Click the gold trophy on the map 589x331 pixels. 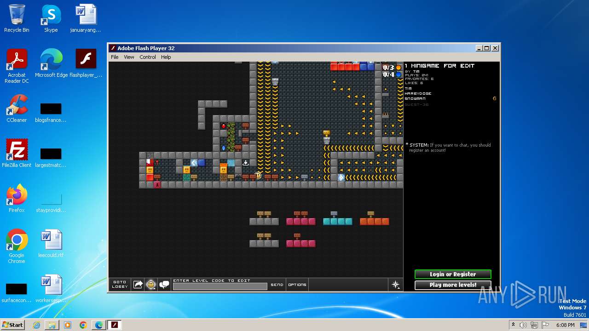[x=326, y=133]
